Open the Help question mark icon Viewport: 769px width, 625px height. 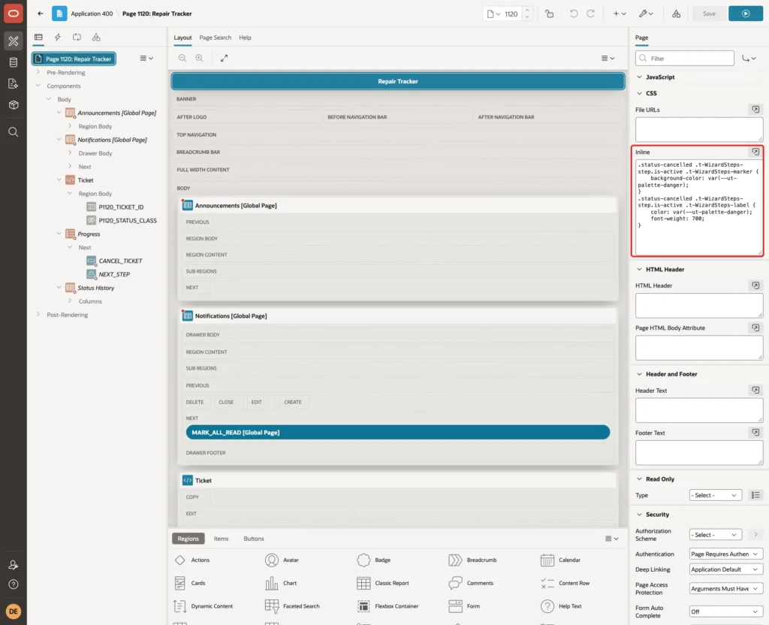[14, 584]
